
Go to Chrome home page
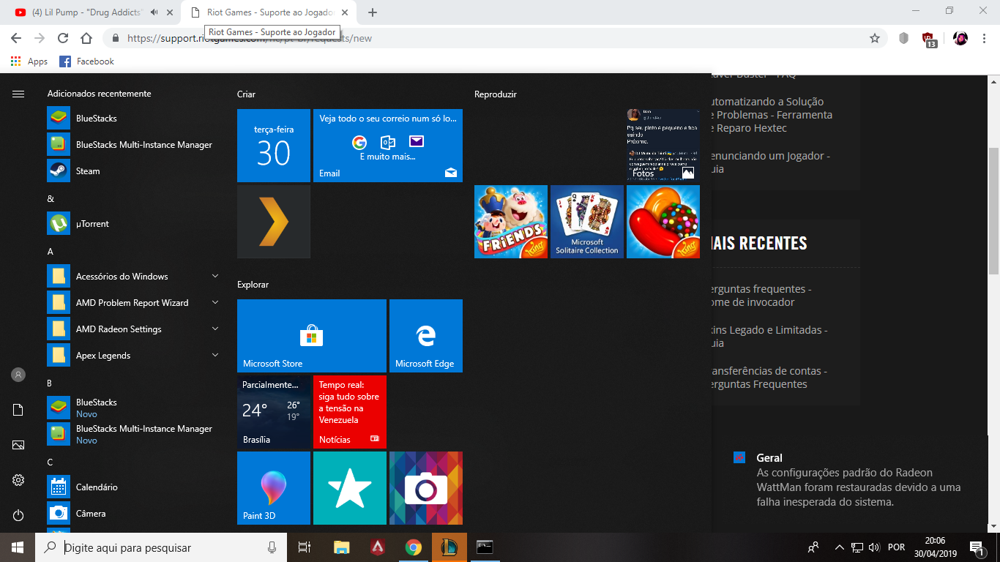(x=86, y=38)
